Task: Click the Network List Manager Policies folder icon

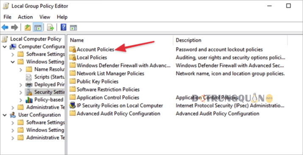Action: (72, 73)
